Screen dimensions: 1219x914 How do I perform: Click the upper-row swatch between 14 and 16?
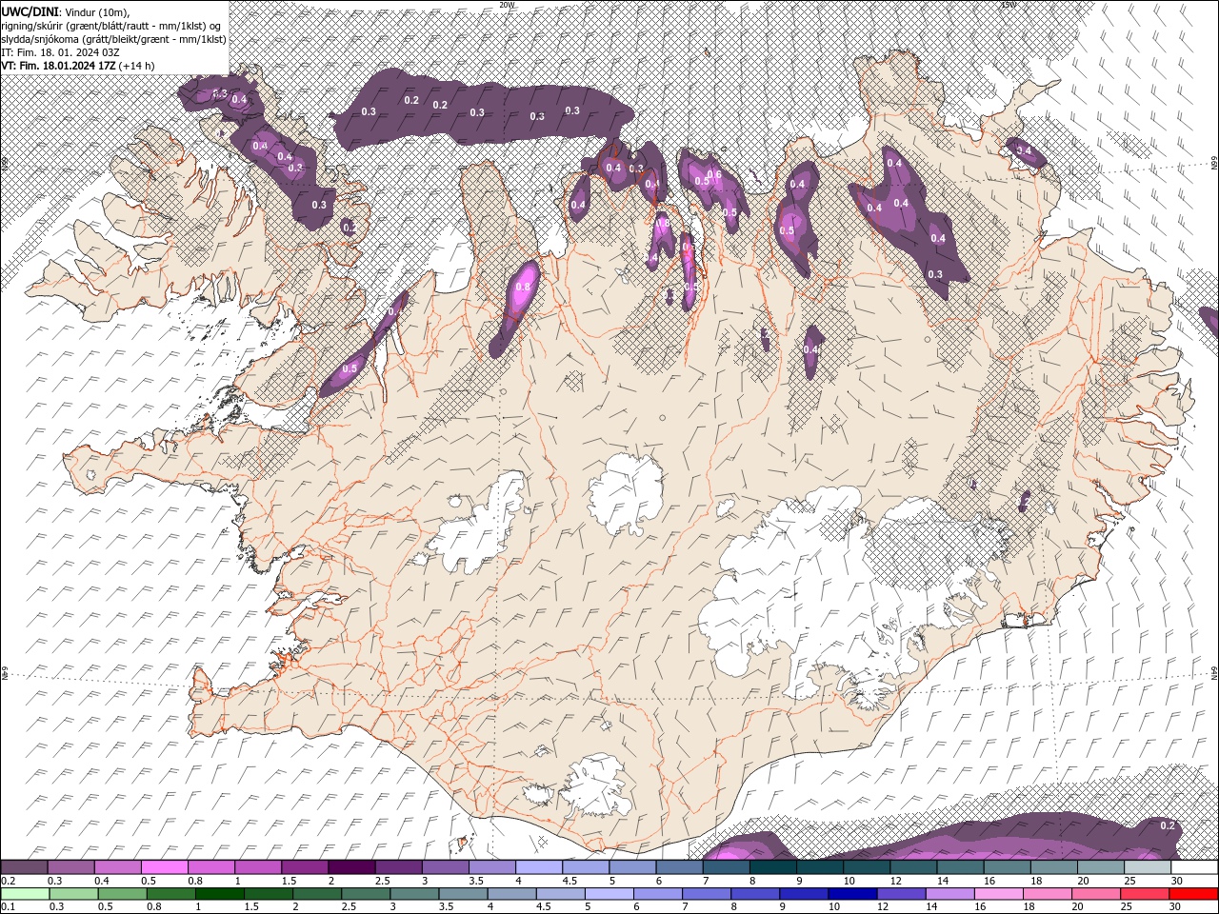960,867
